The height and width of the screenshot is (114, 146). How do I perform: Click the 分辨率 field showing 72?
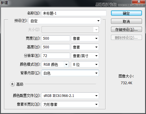56,56
